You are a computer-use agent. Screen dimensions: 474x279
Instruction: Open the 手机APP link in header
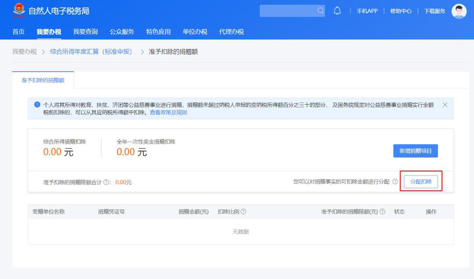pos(367,11)
